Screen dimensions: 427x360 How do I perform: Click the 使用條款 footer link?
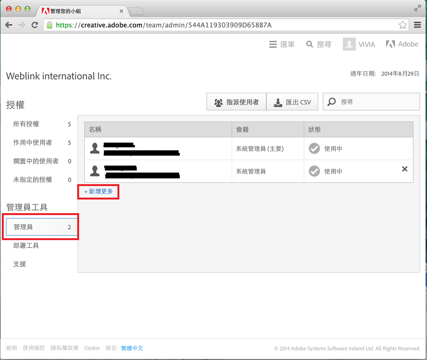[34, 348]
